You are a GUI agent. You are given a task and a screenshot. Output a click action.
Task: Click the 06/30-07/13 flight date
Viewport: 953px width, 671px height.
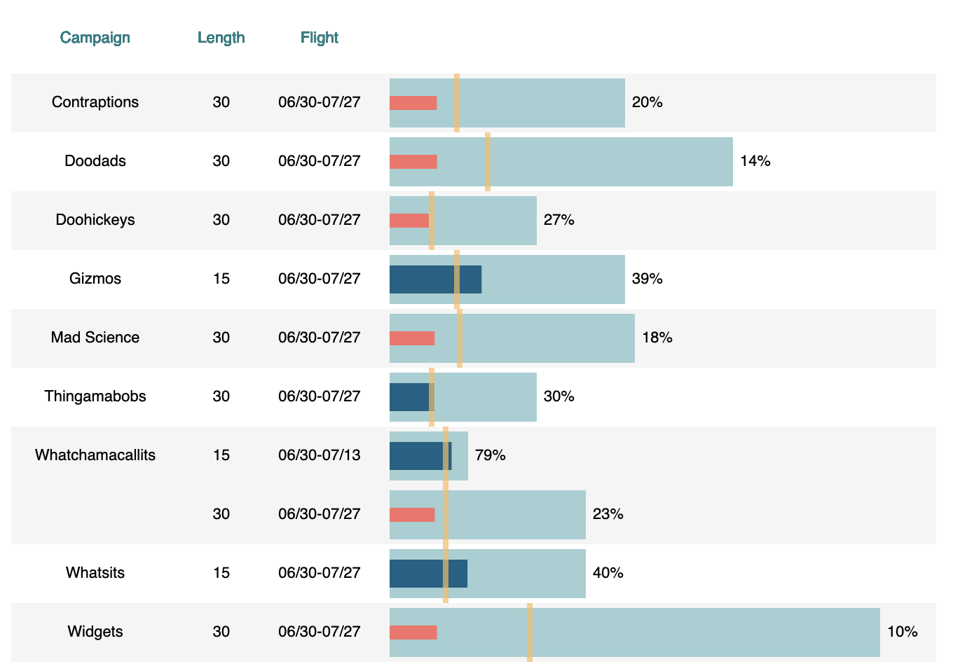[x=319, y=455]
